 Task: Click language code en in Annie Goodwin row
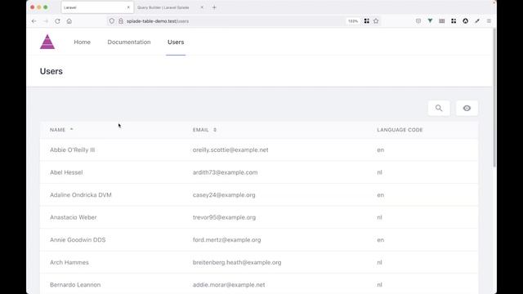pyautogui.click(x=381, y=239)
